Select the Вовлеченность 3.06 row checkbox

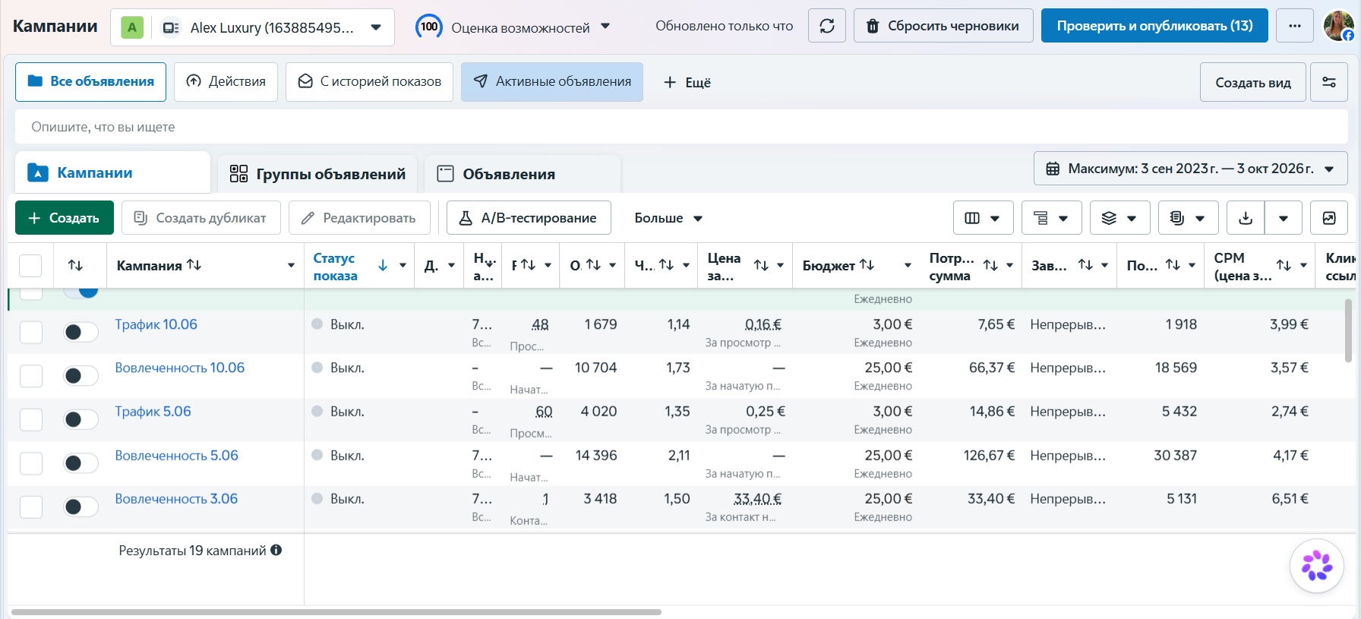[x=31, y=507]
